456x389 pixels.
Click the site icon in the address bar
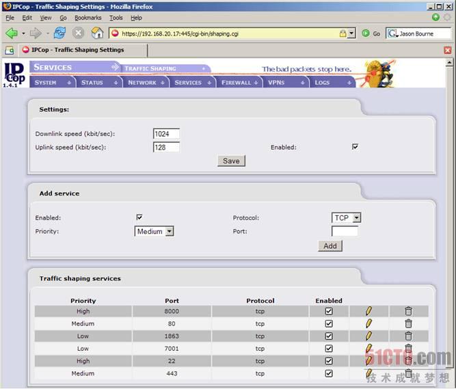pyautogui.click(x=115, y=33)
